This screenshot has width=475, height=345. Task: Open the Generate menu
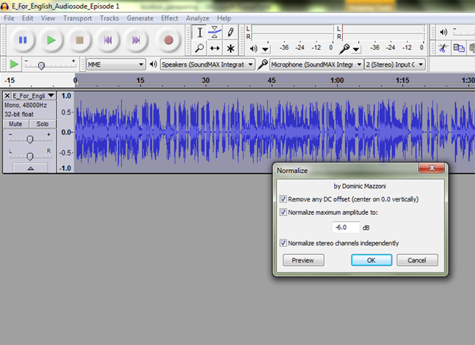[x=140, y=18]
